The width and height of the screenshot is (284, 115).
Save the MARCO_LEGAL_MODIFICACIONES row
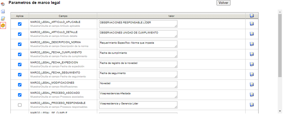click(x=252, y=84)
